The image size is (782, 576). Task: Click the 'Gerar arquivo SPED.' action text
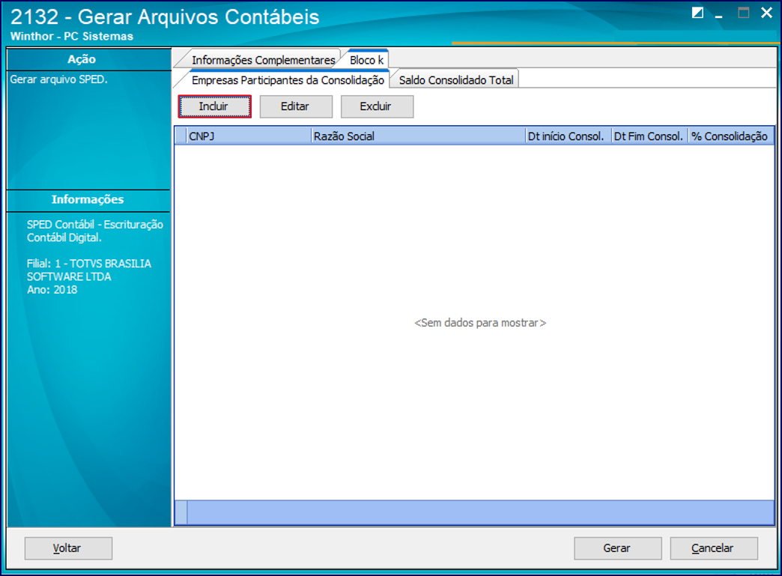pos(59,79)
